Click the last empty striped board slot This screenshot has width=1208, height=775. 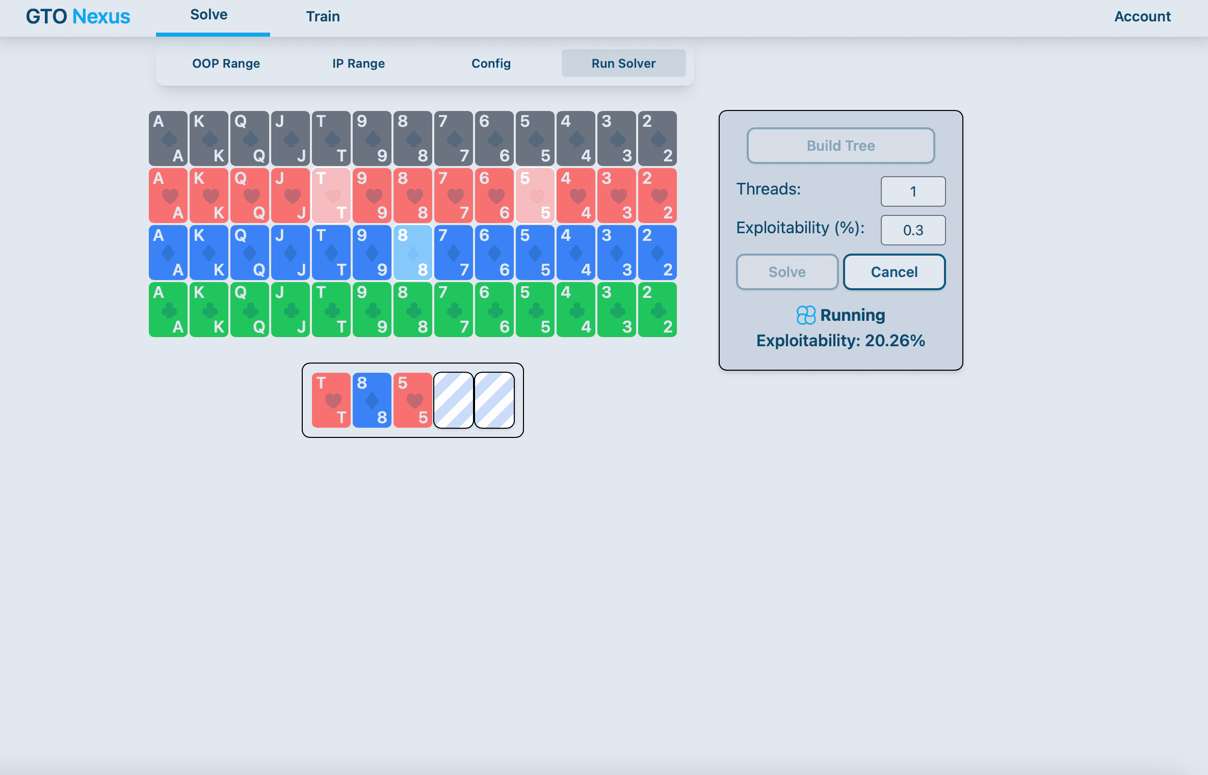pos(494,400)
